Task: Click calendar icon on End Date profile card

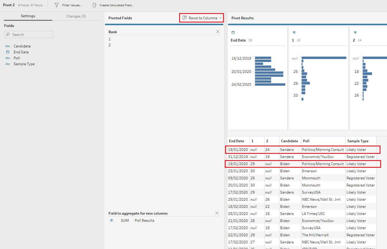Action: tap(233, 32)
